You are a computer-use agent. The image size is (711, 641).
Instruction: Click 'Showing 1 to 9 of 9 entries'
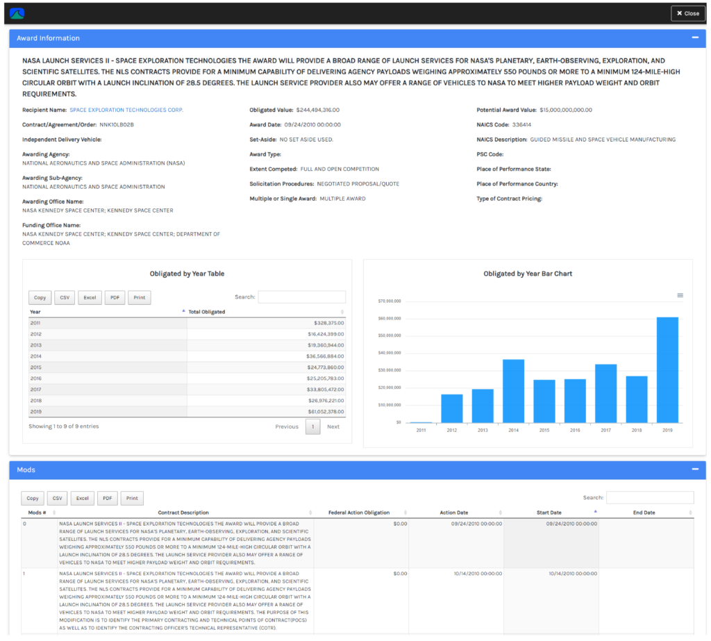coord(63,426)
